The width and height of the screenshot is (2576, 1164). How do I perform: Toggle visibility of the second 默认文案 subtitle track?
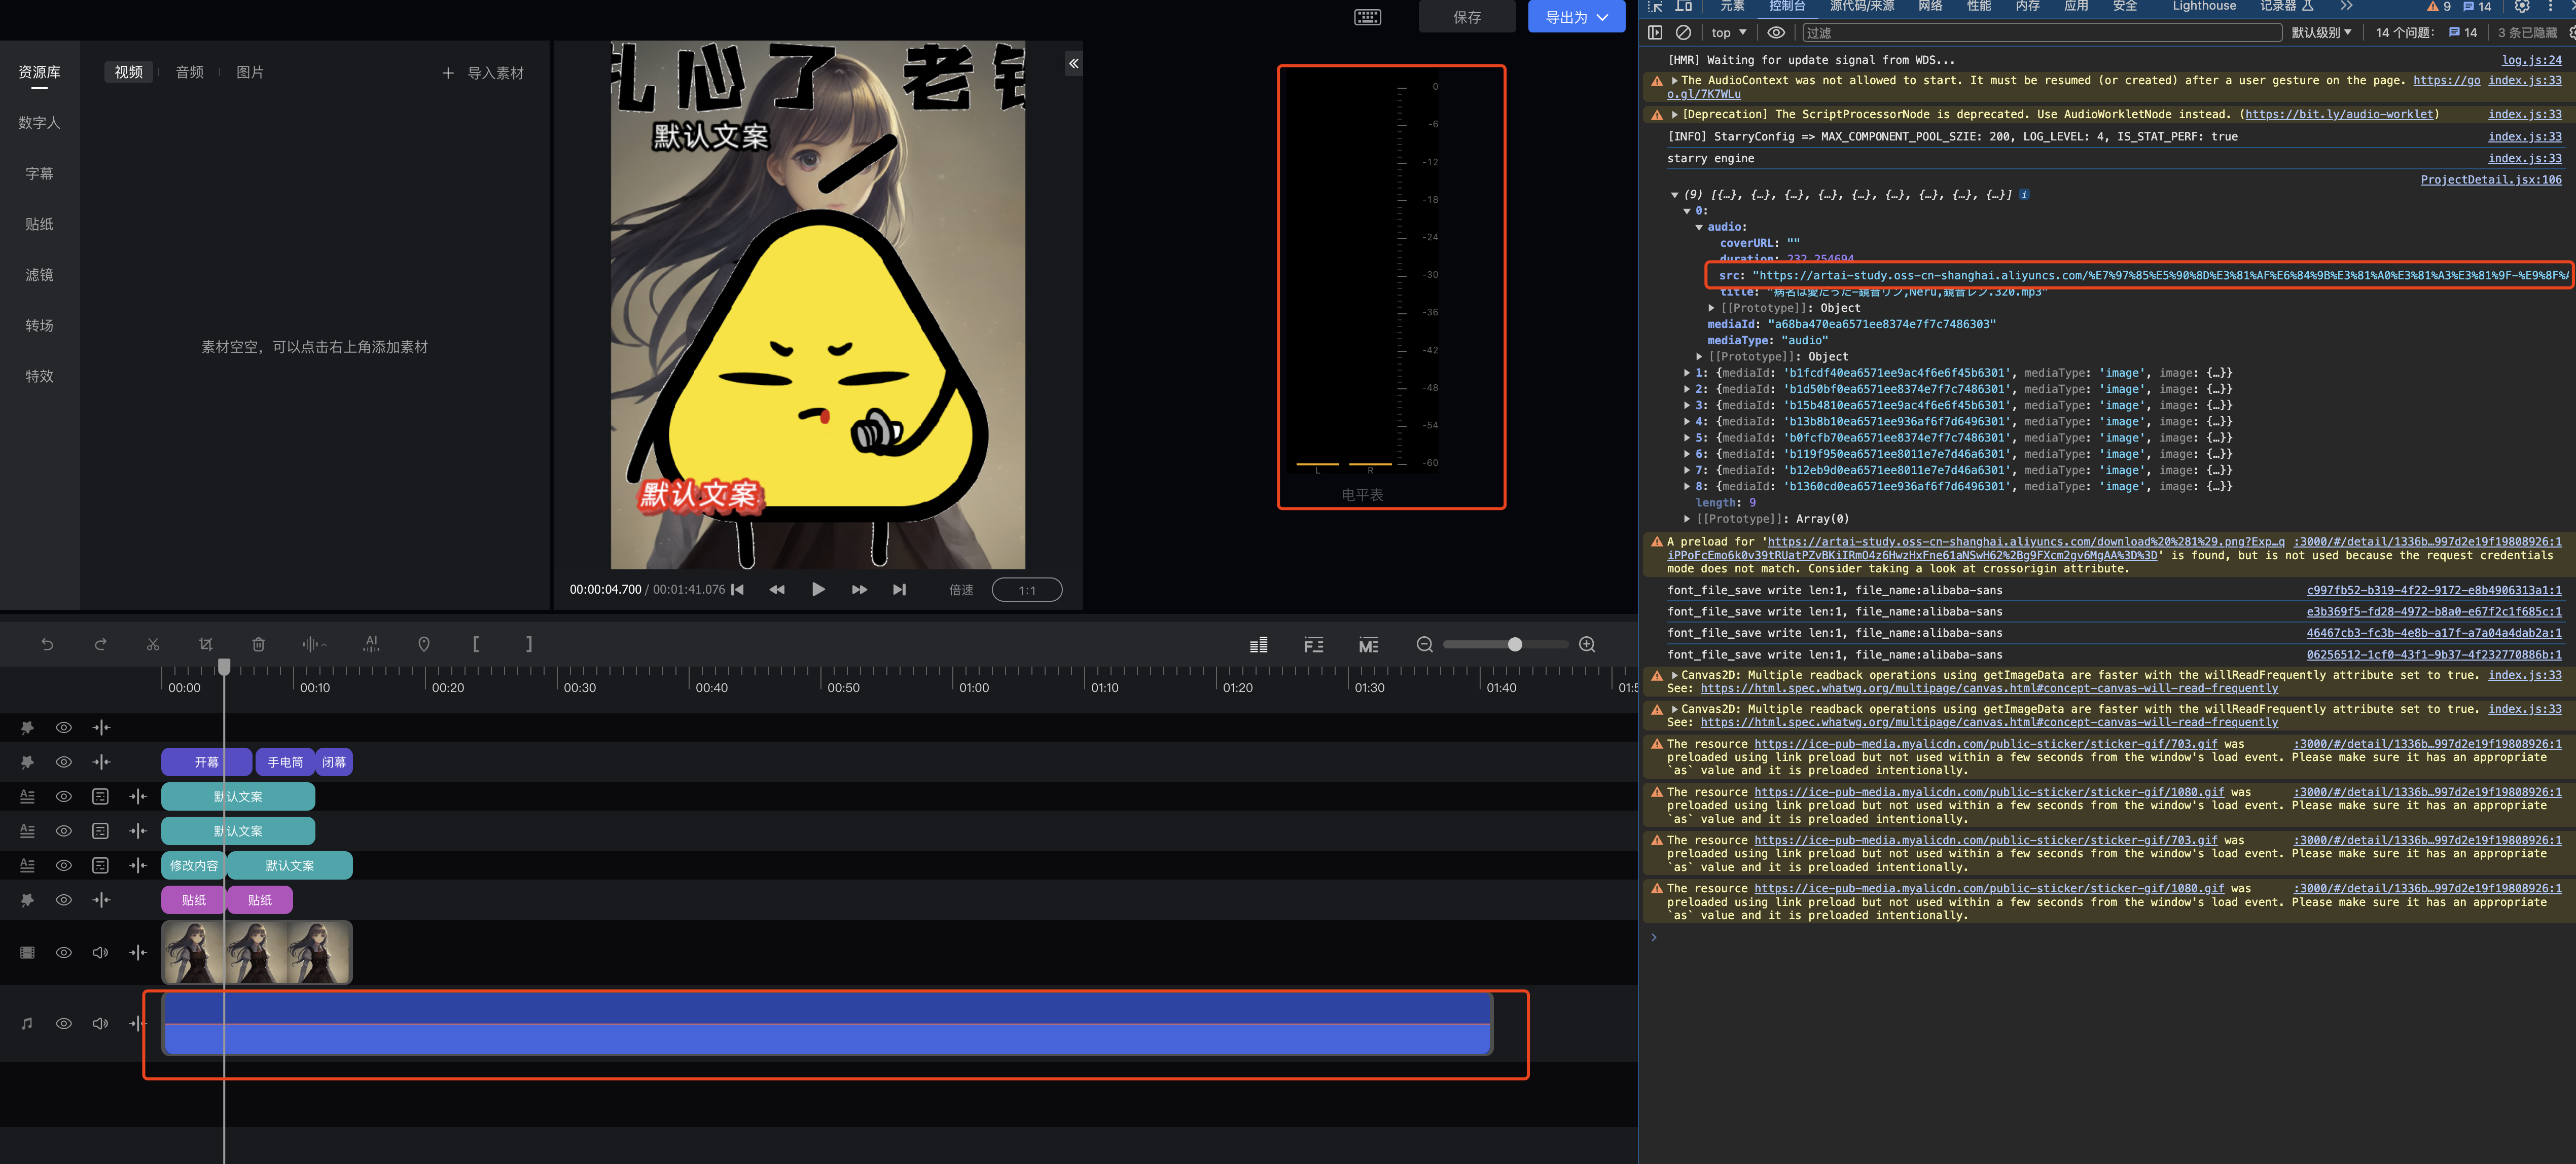(x=64, y=831)
